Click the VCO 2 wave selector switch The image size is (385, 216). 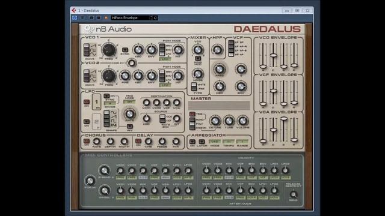click(x=87, y=76)
